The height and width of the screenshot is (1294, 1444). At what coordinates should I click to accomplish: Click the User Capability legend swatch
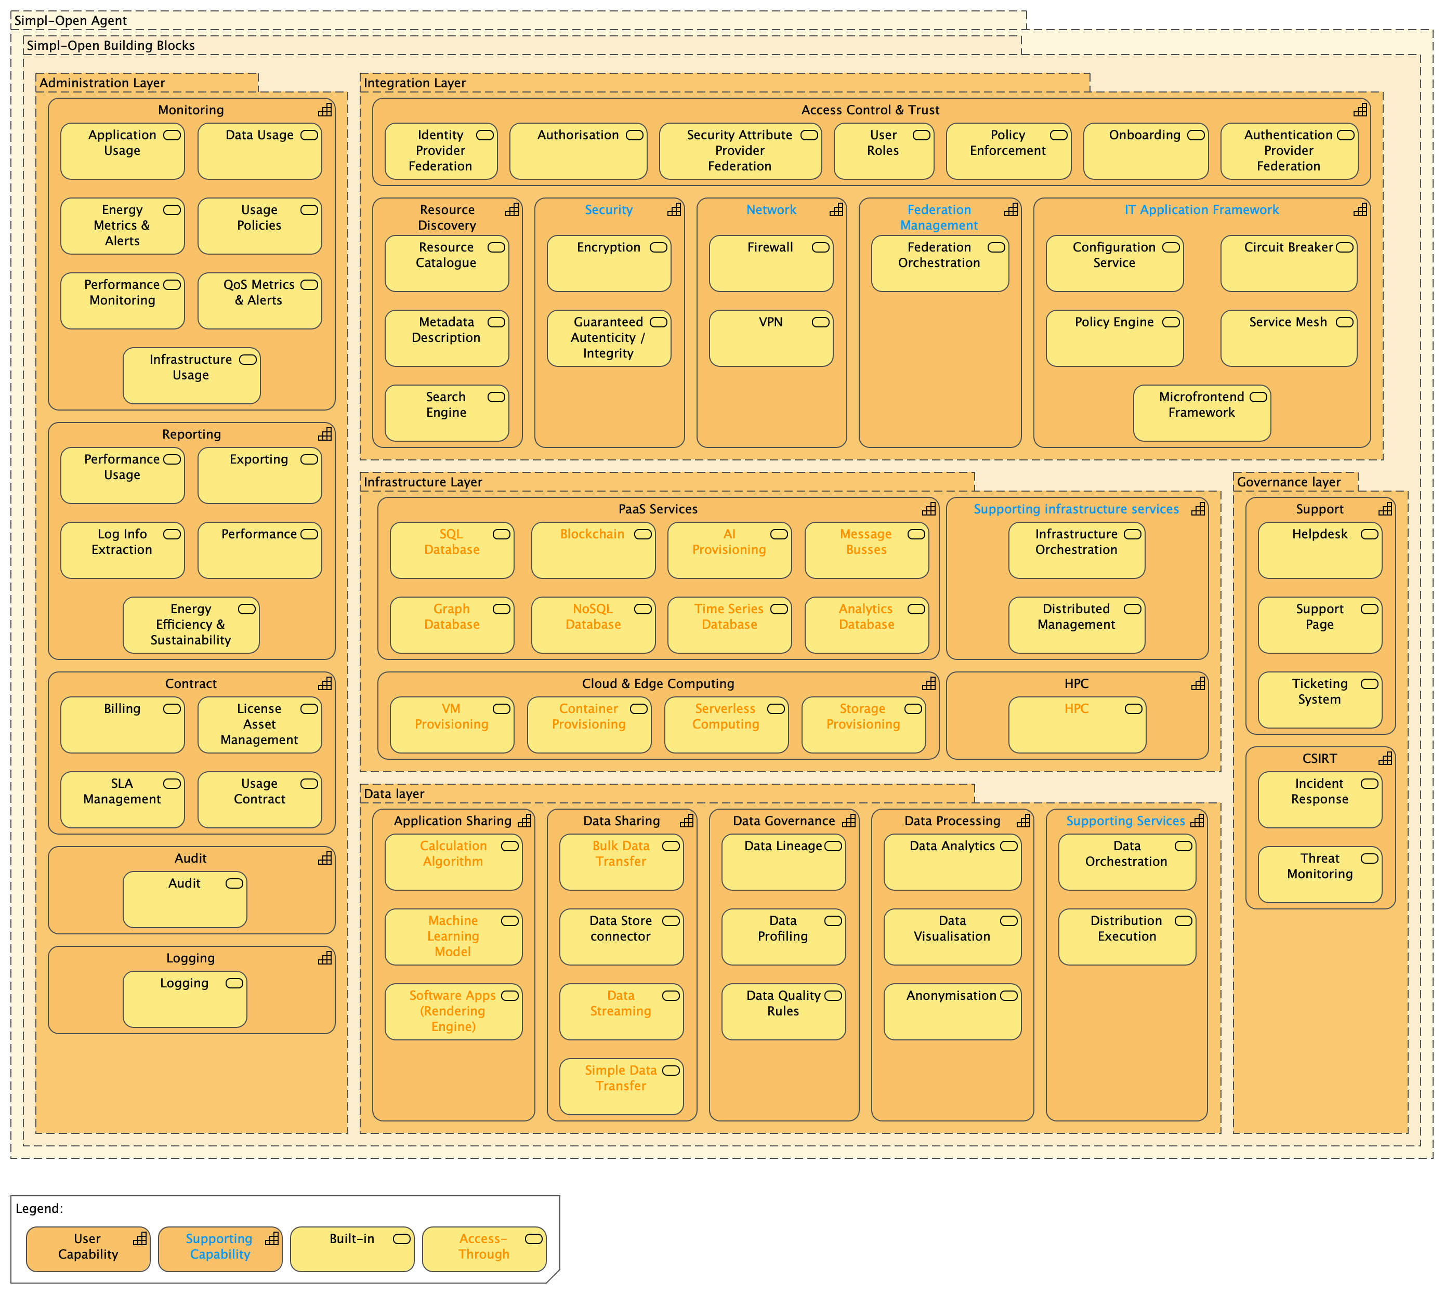click(x=88, y=1248)
